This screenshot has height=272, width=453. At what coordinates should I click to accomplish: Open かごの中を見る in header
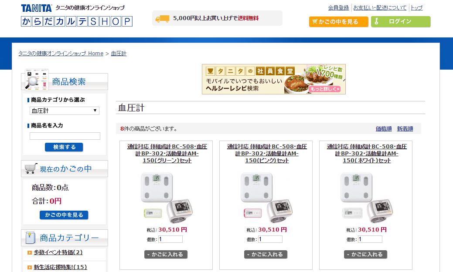[339, 22]
